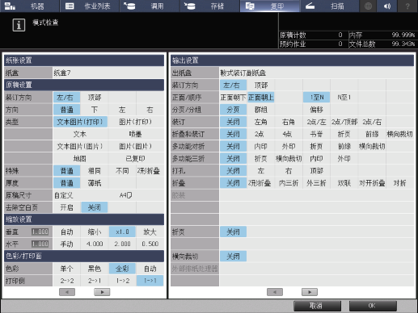Select 偏移 offset output
Image resolution: width=418 pixels, height=313 pixels.
[x=316, y=110]
